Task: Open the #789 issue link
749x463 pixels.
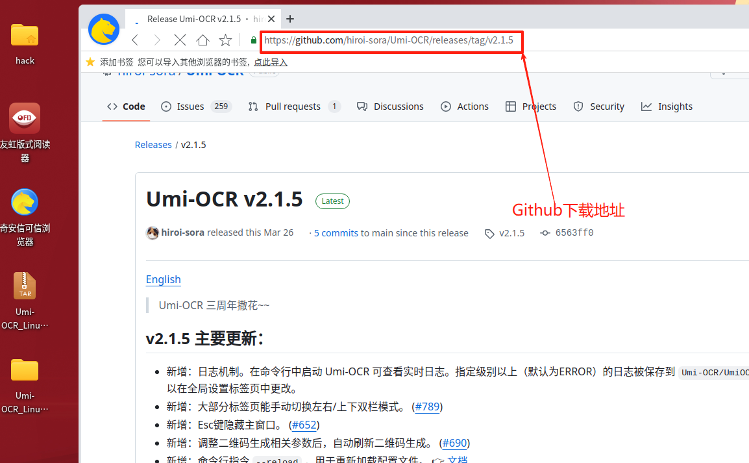Action: click(427, 407)
